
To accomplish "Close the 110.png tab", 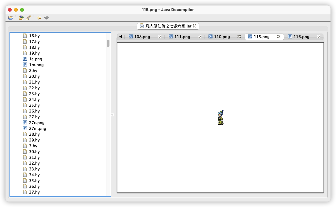I will (239, 37).
